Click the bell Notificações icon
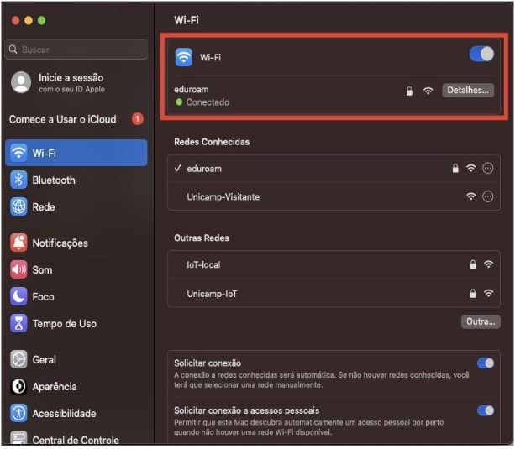The image size is (515, 449). pos(18,243)
